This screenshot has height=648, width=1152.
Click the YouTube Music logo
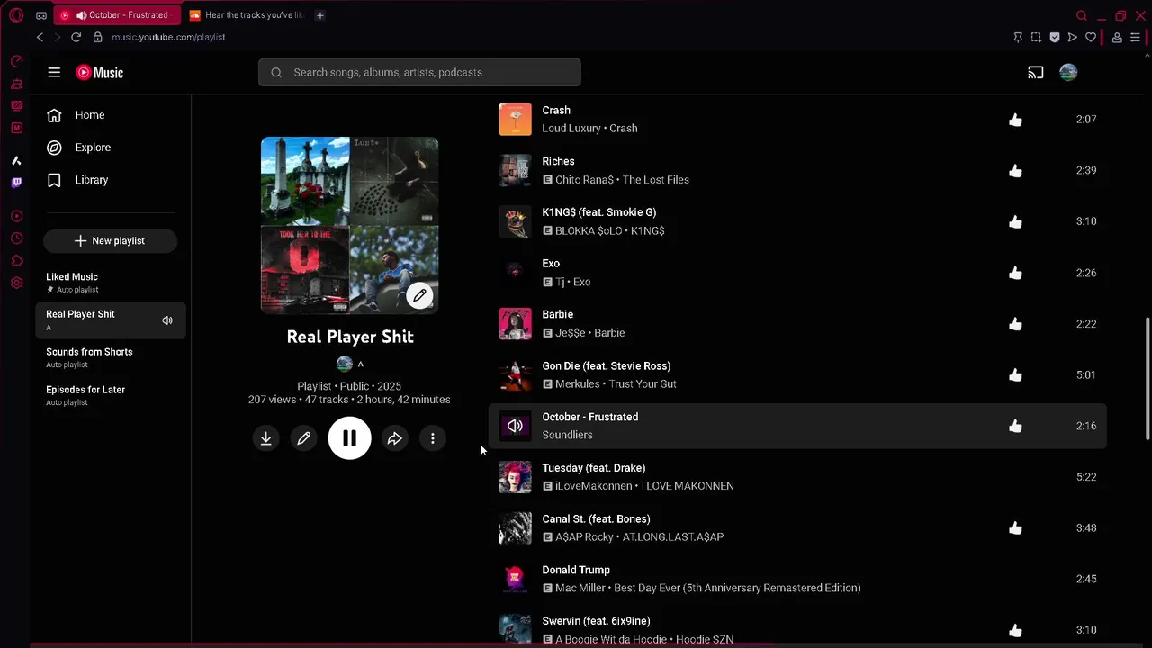point(100,73)
